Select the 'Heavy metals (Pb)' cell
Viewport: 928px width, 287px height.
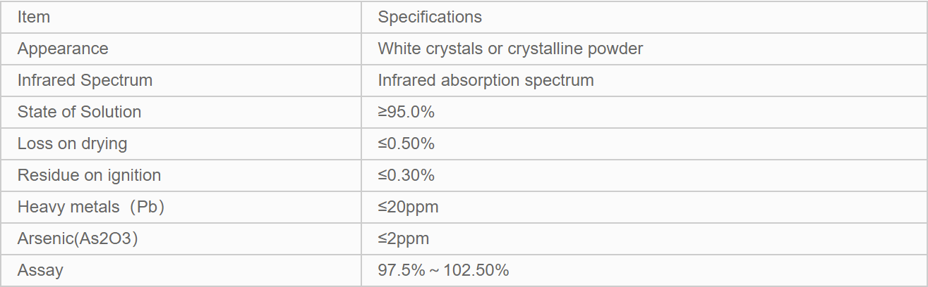91,207
